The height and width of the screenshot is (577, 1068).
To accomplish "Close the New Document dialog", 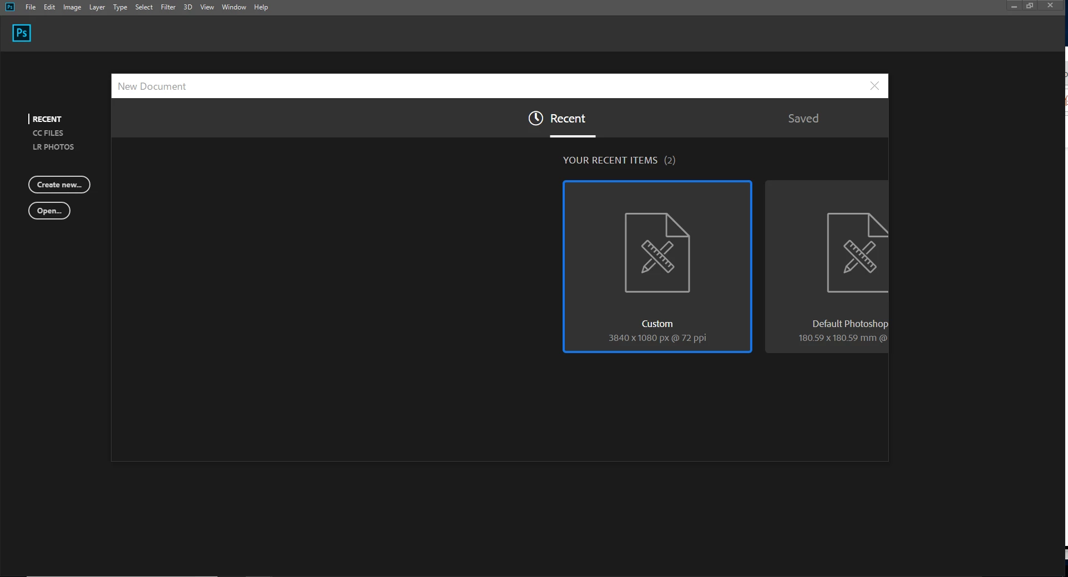I will [x=874, y=86].
